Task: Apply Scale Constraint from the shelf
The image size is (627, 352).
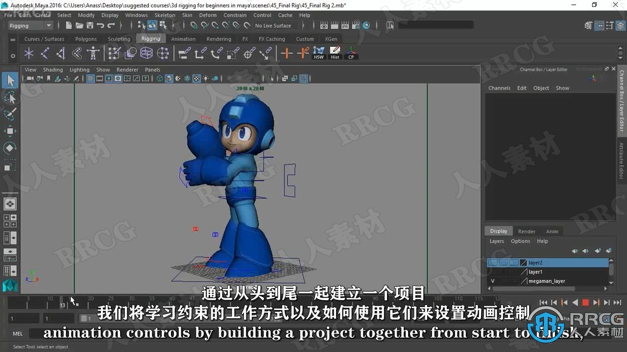Action: tap(233, 53)
